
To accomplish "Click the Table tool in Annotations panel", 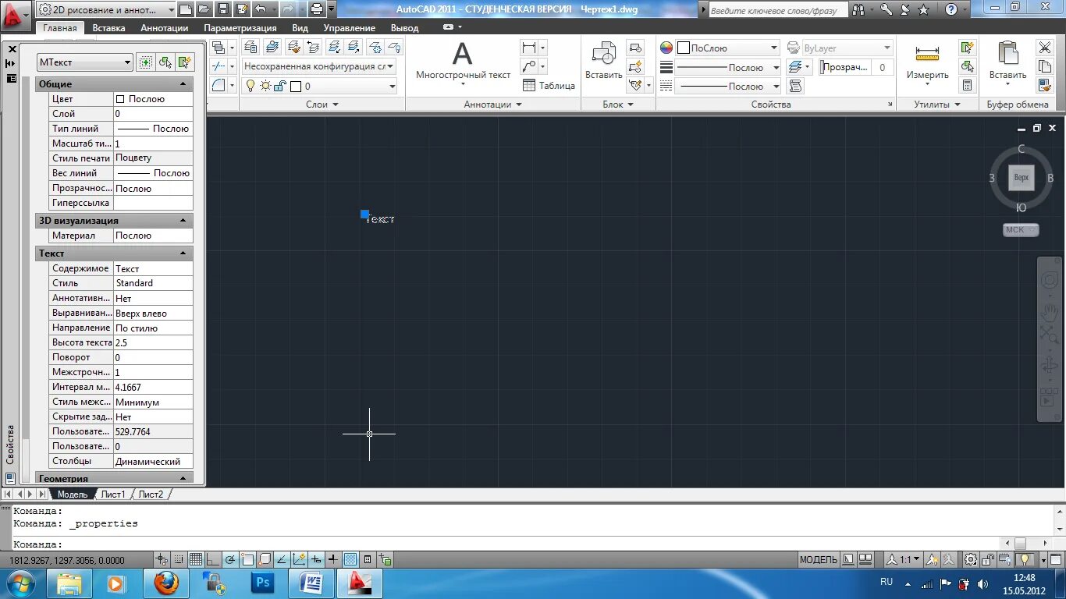I will click(x=549, y=86).
